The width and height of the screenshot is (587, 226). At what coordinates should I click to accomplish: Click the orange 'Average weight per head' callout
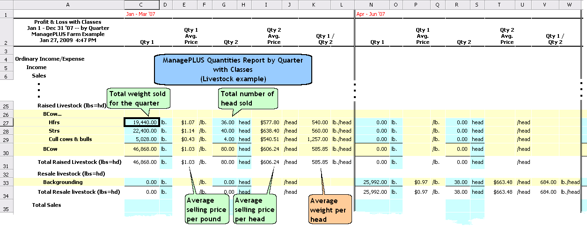tap(330, 209)
